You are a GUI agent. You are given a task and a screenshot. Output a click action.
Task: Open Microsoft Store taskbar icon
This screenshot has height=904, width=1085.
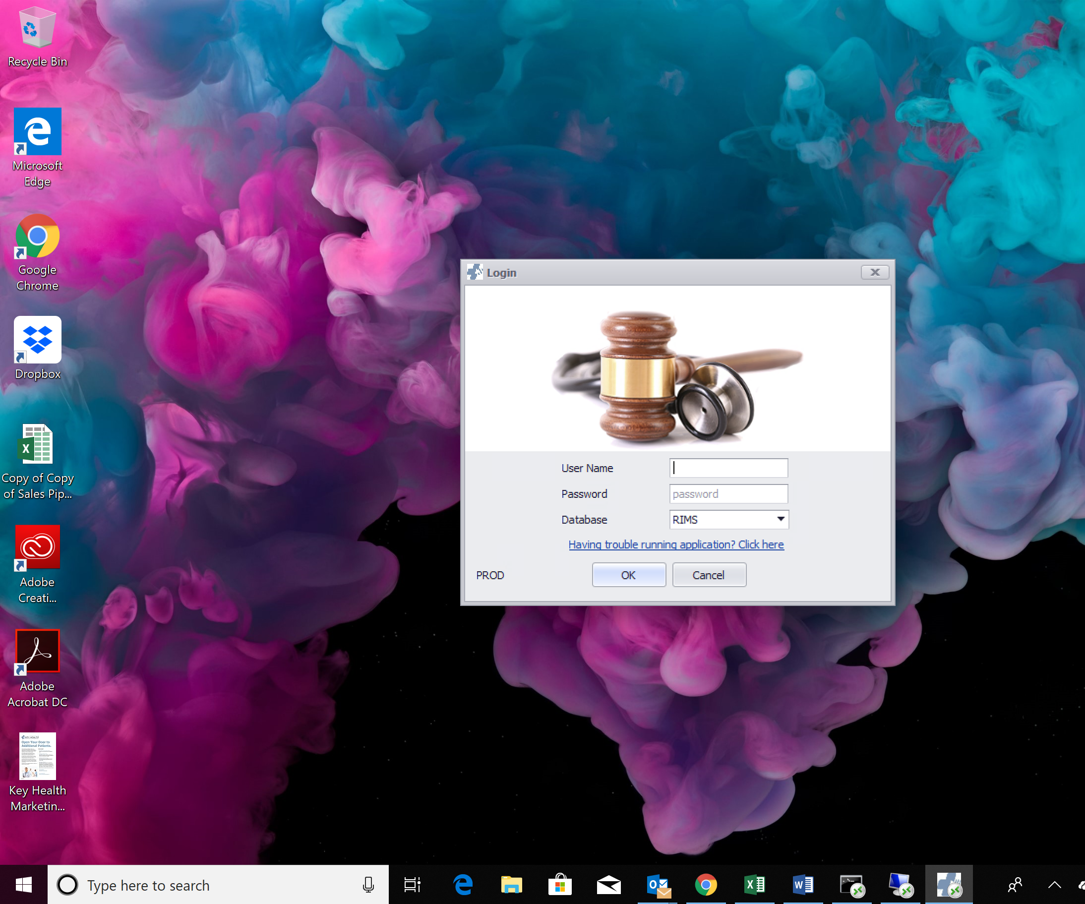(x=560, y=885)
